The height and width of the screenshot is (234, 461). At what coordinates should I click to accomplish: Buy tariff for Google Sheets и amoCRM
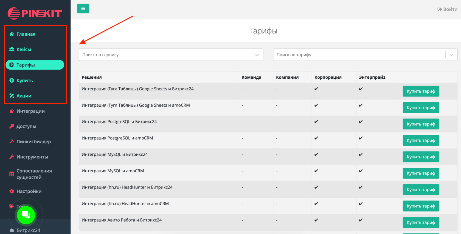(x=421, y=108)
